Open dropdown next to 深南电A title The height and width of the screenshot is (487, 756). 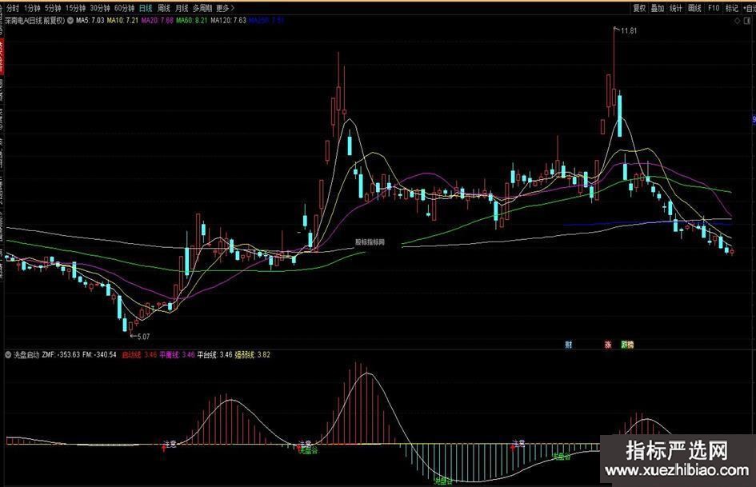70,21
